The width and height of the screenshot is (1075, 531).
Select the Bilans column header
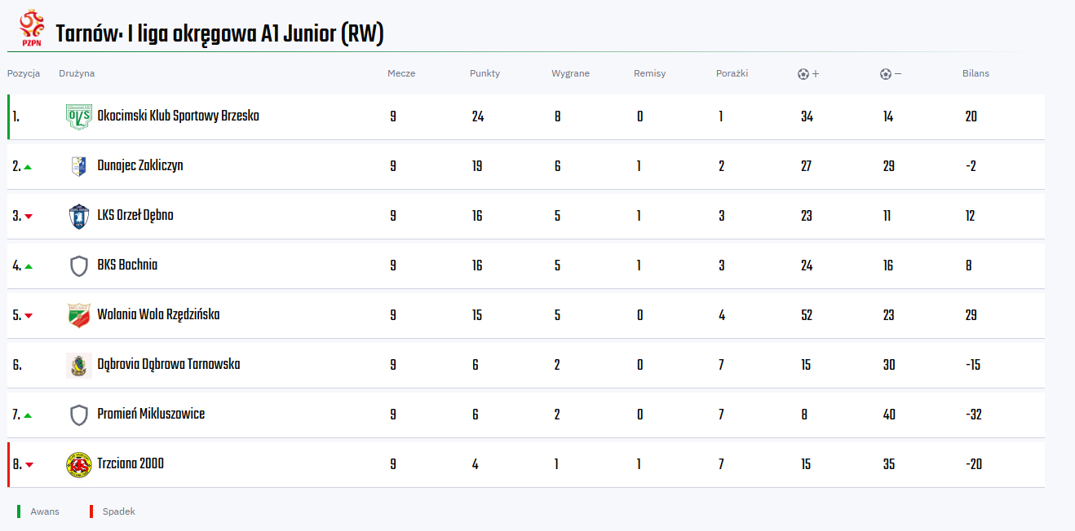(x=975, y=73)
